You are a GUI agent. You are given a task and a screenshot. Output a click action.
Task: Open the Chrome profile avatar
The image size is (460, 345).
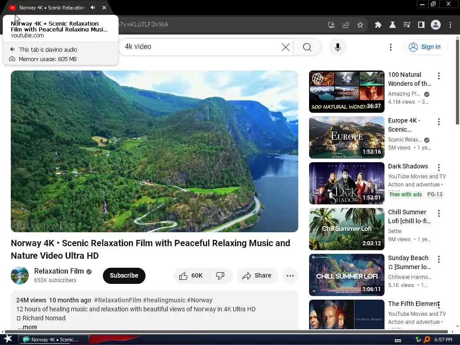(x=436, y=25)
